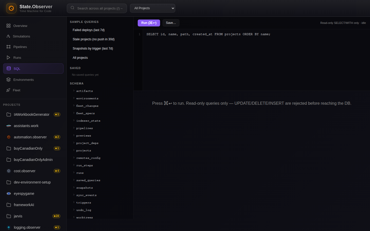Click the cost.observer project icon
370x231 pixels.
(x=9, y=171)
